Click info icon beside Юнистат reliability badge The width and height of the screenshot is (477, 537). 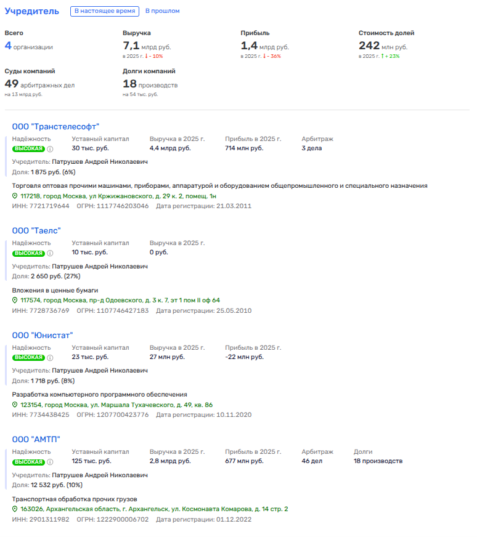[51, 357]
